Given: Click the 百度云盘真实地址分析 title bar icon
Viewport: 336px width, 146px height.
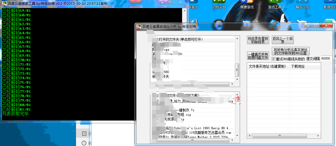Looking at the screenshot, I should click(x=139, y=26).
